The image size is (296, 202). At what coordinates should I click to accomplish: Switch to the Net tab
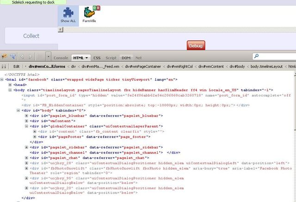coord(139,58)
